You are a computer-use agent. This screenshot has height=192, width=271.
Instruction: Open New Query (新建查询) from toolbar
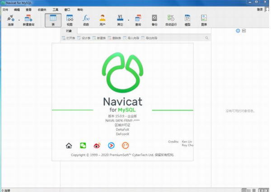28,19
